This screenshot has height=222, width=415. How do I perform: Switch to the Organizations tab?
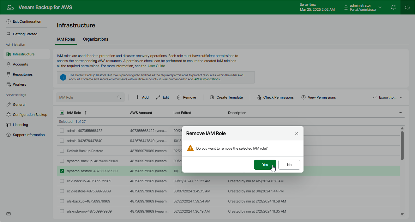point(95,39)
